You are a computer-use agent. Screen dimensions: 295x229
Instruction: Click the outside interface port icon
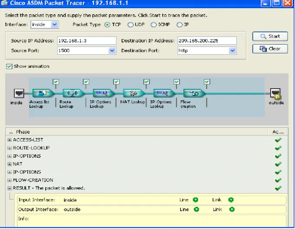pyautogui.click(x=275, y=93)
